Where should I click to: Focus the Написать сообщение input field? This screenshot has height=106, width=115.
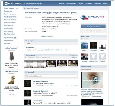click(x=51, y=76)
